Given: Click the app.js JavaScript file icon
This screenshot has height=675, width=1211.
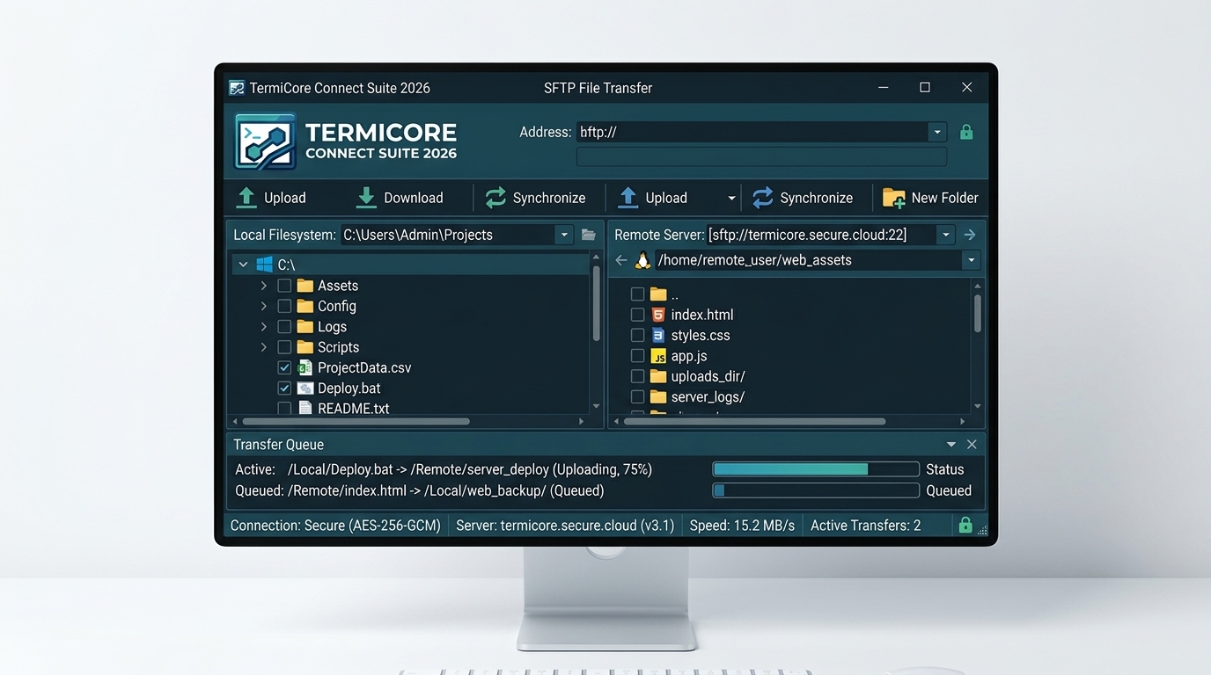Looking at the screenshot, I should pos(658,356).
